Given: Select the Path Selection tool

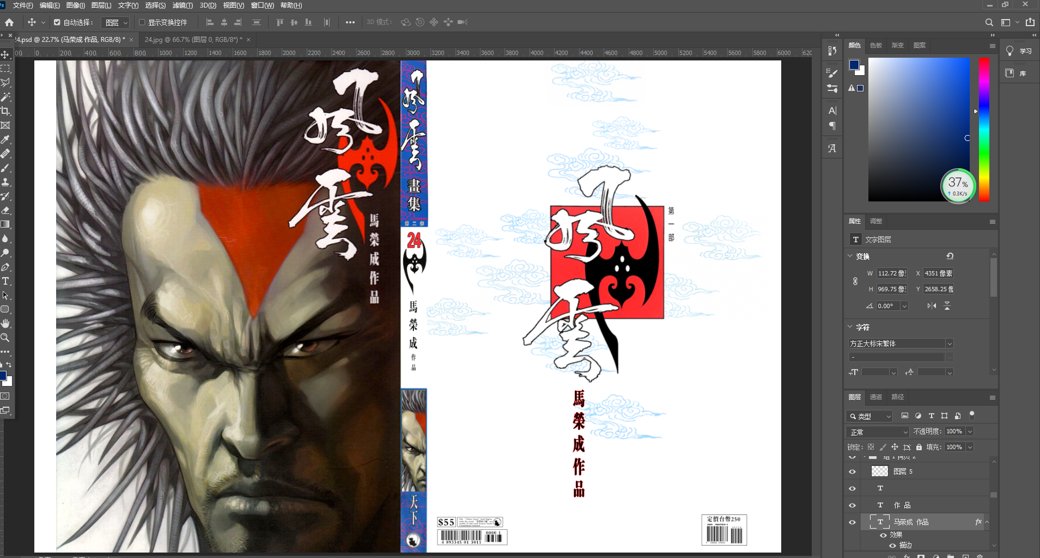Looking at the screenshot, I should tap(5, 295).
